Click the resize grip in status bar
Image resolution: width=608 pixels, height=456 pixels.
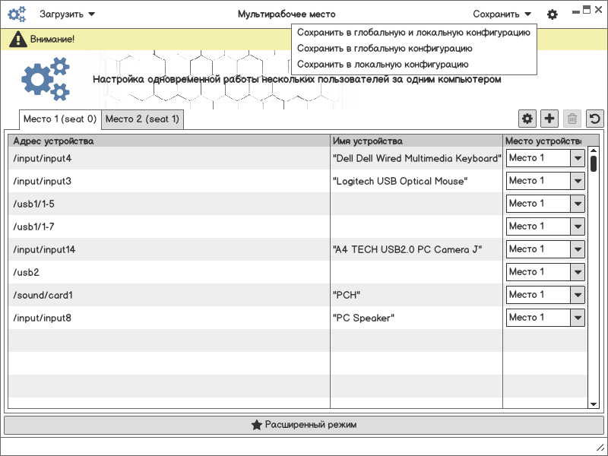coord(600,448)
